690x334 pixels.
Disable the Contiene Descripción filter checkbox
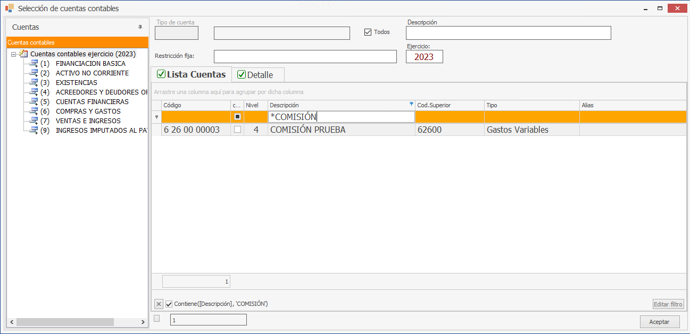click(169, 304)
